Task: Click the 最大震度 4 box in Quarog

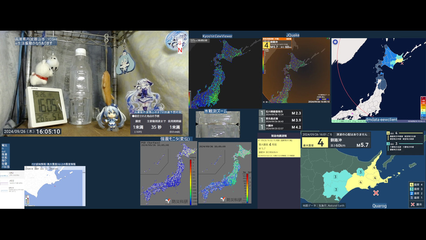Action: pos(315,143)
